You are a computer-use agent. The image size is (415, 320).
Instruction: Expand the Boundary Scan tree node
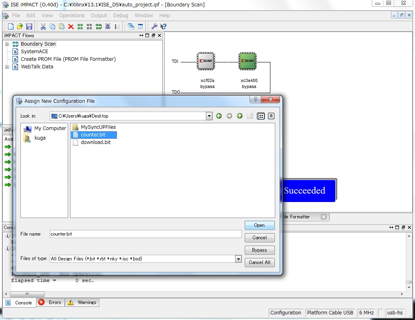point(7,44)
